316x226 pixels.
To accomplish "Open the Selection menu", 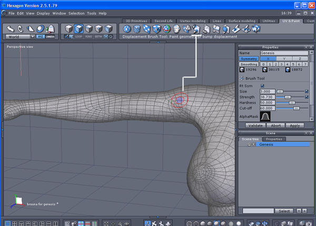I will 76,13.
